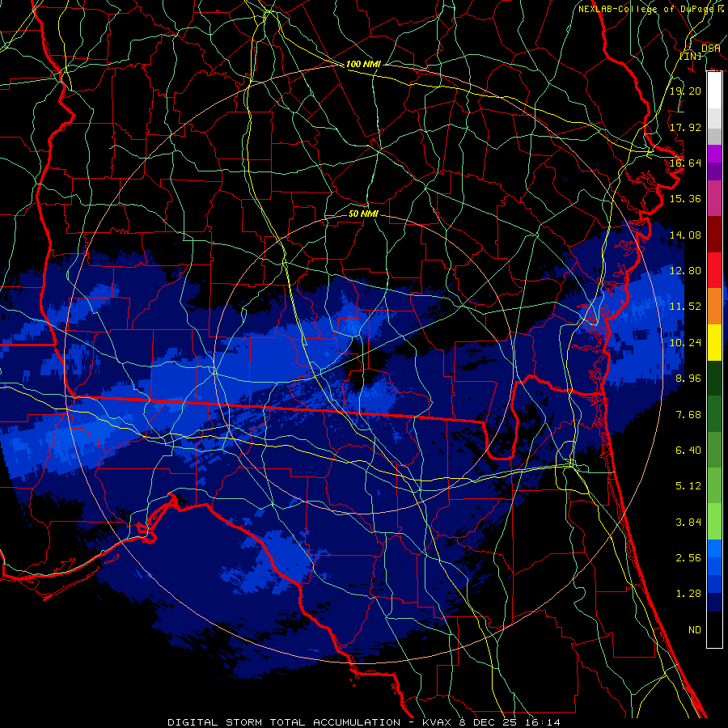728x728 pixels.
Task: Select the 12.80 legend value
Action: pyautogui.click(x=685, y=271)
